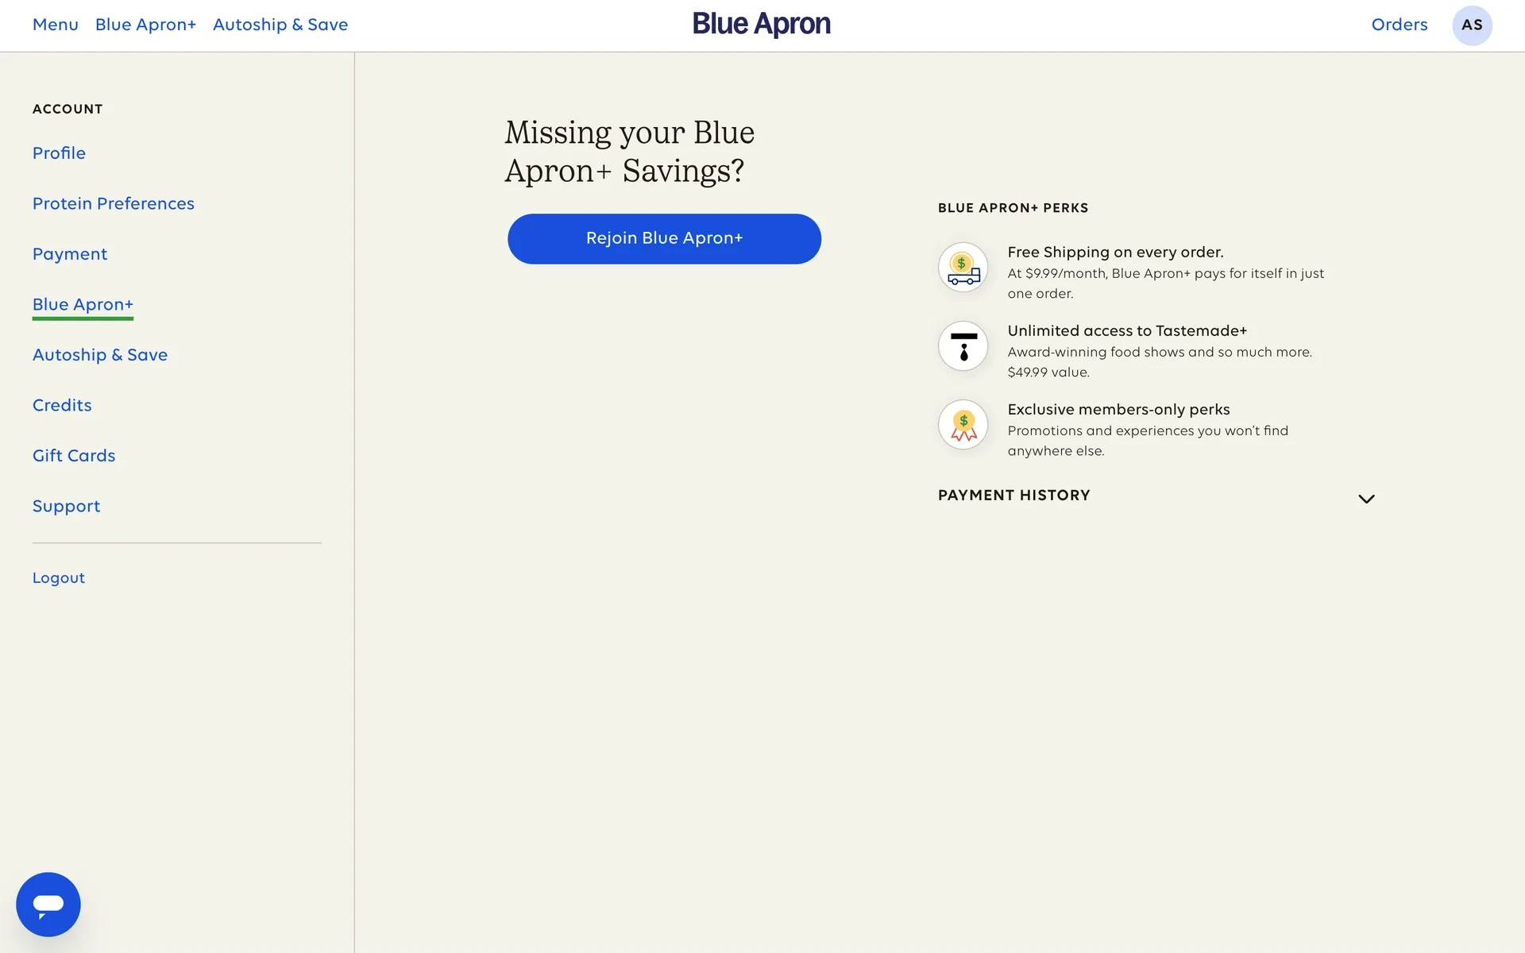Click 'Missing your Blue Apron+ Savings?' heading
This screenshot has width=1525, height=953.
point(629,152)
